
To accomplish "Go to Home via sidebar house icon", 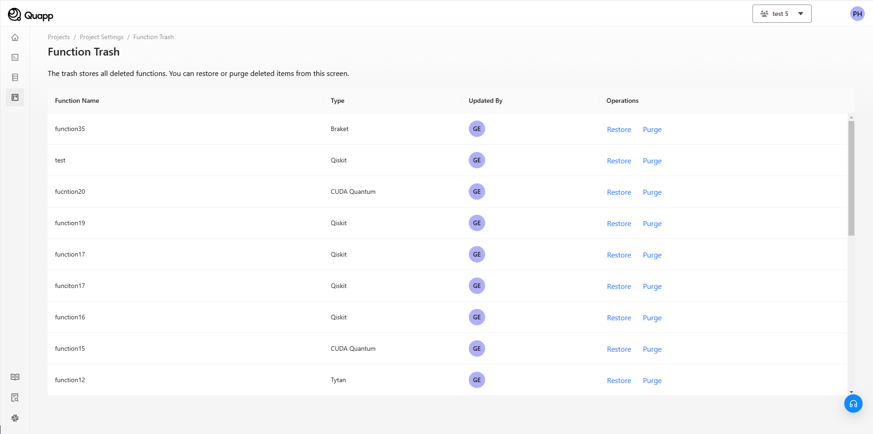I will coord(15,37).
